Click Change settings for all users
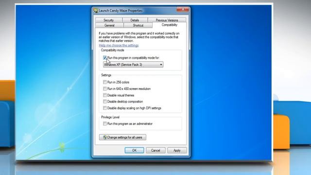Viewport: 311px width, 175px height. click(x=122, y=137)
